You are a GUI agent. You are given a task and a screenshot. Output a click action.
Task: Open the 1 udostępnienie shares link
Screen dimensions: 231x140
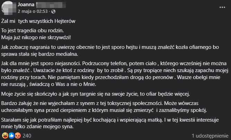pyautogui.click(x=210, y=135)
